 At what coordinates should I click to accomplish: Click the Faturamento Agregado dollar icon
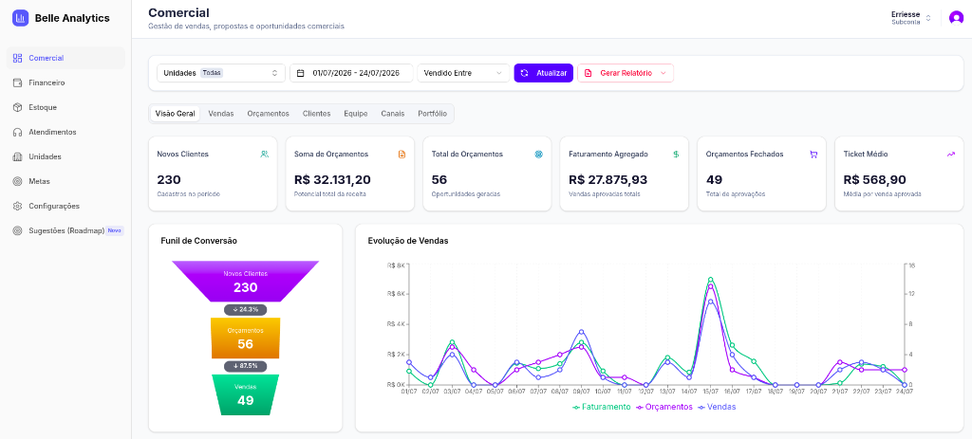coord(676,155)
